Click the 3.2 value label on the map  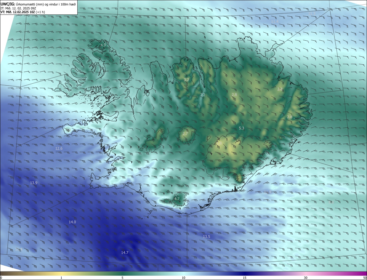186,80
